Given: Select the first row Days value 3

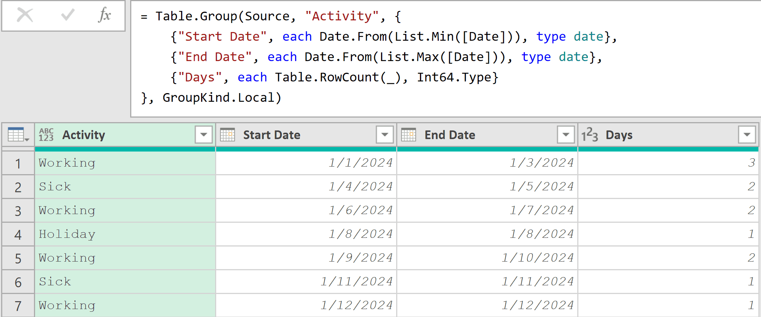Looking at the screenshot, I should pyautogui.click(x=668, y=163).
